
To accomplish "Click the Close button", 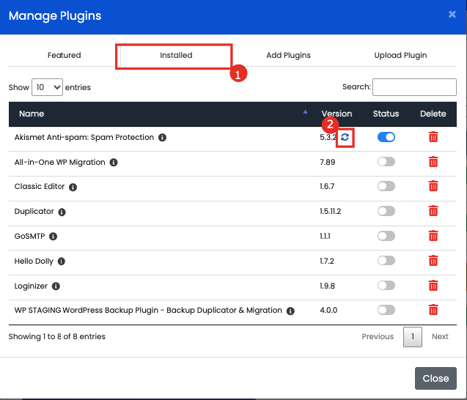I will [435, 378].
